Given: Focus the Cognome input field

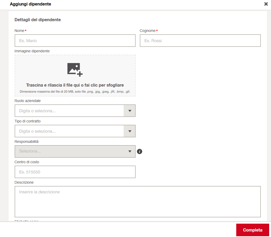Looking at the screenshot, I should click(x=200, y=41).
